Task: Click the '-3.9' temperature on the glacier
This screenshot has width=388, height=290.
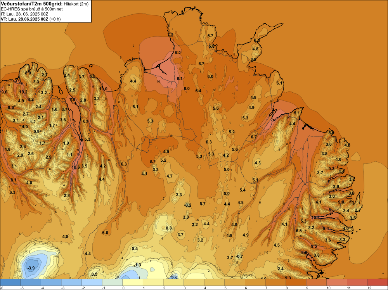Action: 31,268
